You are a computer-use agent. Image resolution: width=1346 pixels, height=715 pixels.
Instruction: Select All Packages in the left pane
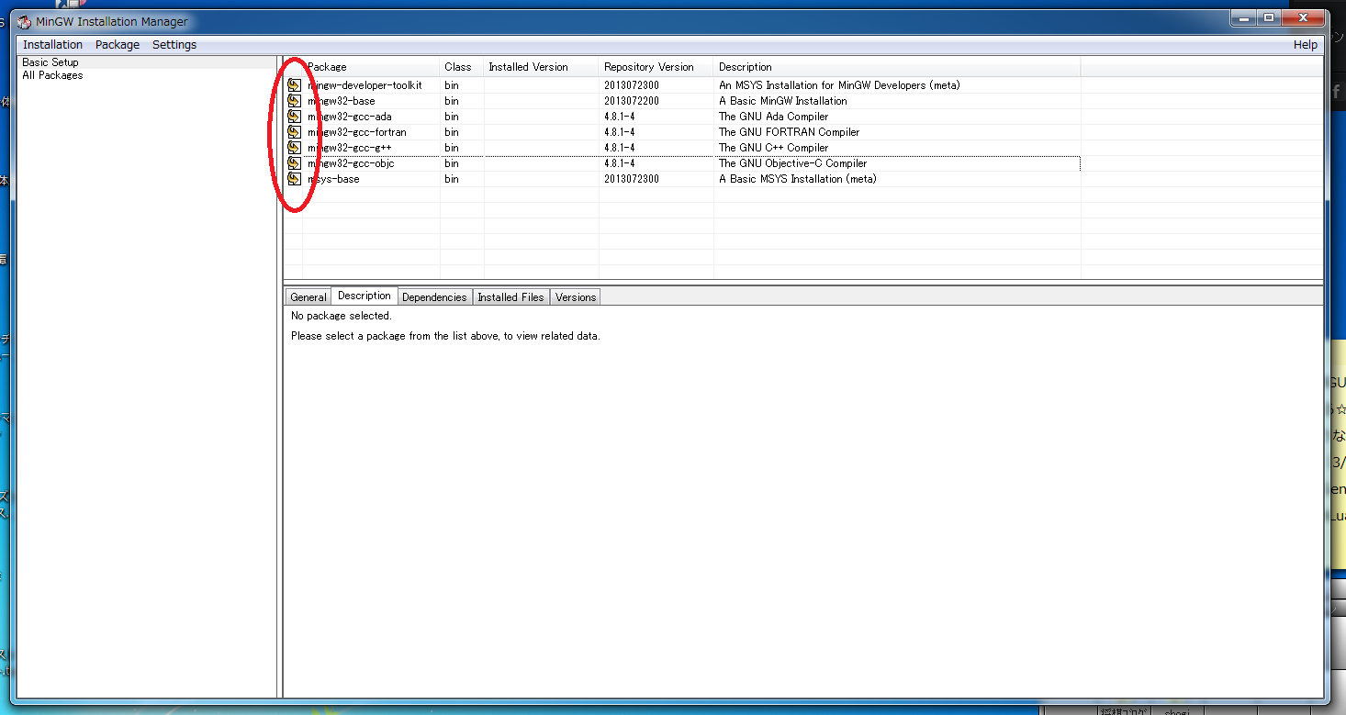[x=52, y=75]
